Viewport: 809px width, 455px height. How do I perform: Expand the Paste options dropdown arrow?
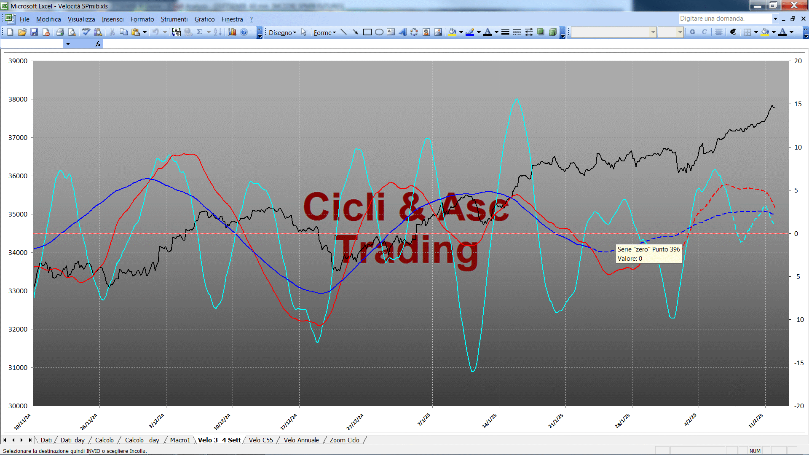(145, 32)
